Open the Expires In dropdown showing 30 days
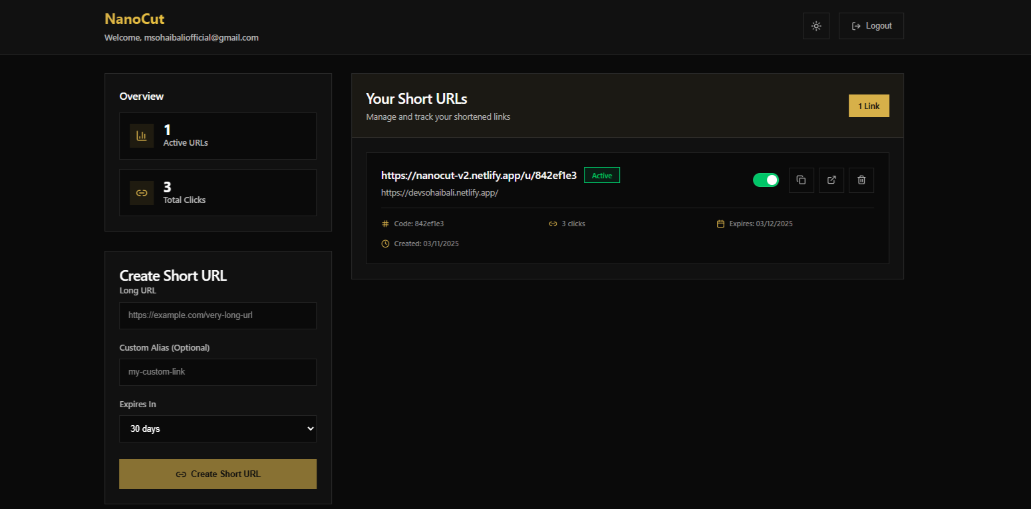The image size is (1031, 509). pyautogui.click(x=218, y=429)
